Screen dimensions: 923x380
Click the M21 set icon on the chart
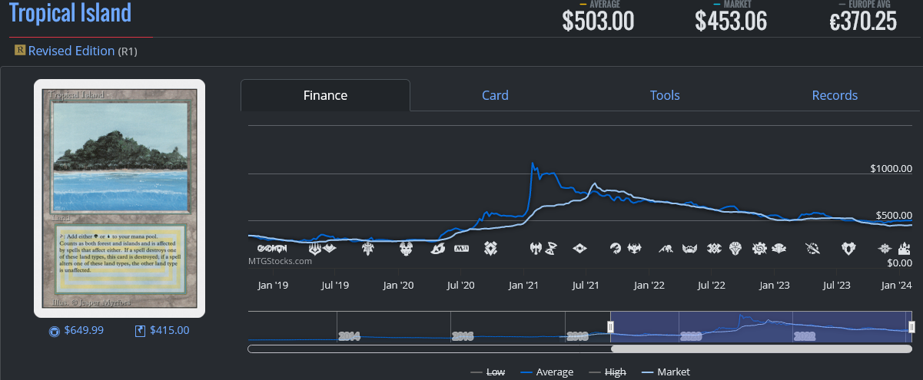point(462,249)
